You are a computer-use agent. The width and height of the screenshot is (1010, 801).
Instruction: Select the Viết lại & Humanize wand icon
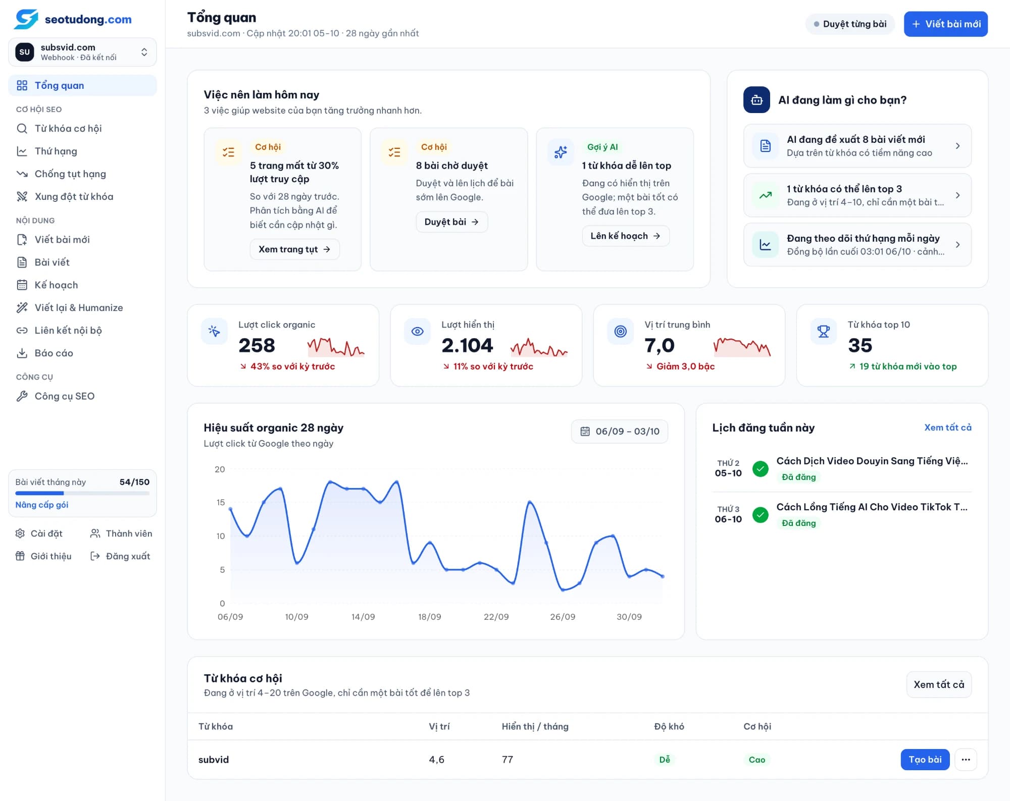click(22, 308)
